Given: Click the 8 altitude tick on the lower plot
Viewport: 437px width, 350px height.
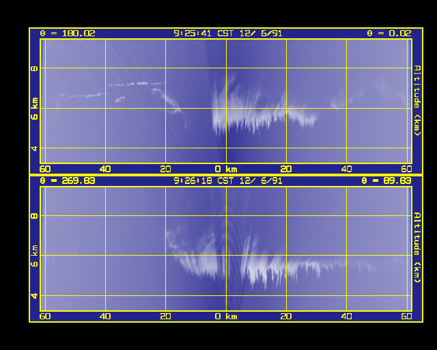Looking at the screenshot, I should point(35,216).
